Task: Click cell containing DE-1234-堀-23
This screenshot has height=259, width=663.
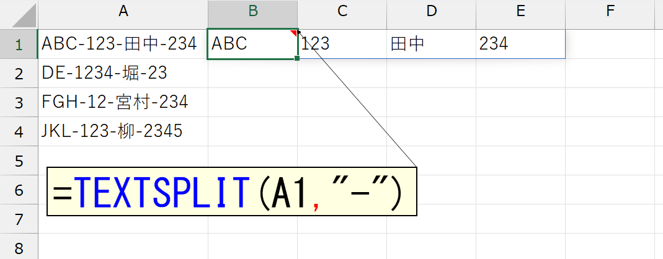Action: (123, 73)
